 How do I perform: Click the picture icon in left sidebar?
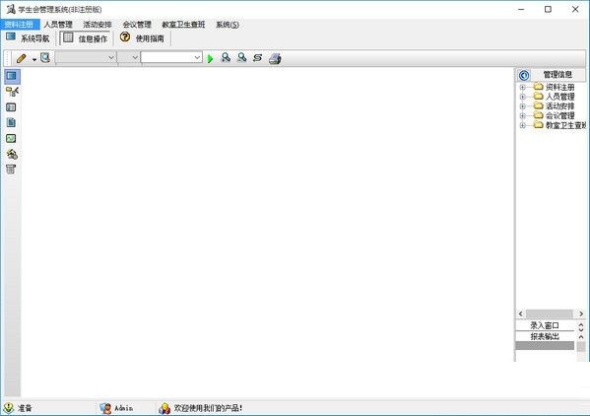[x=11, y=139]
